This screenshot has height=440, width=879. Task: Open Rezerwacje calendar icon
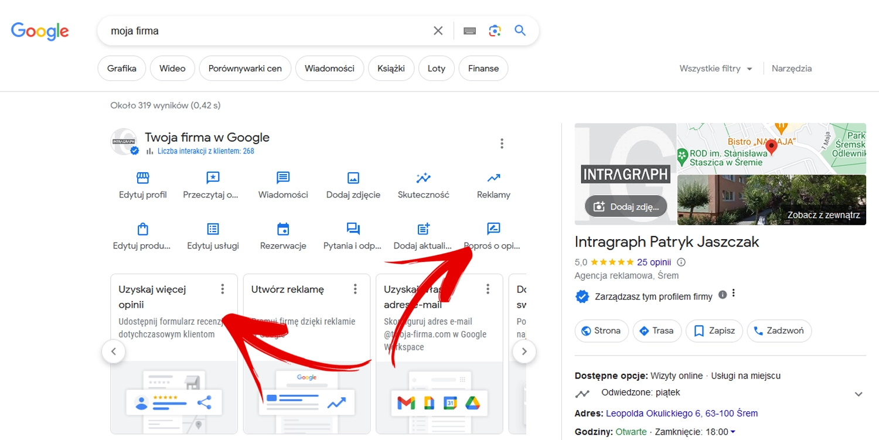pyautogui.click(x=283, y=229)
